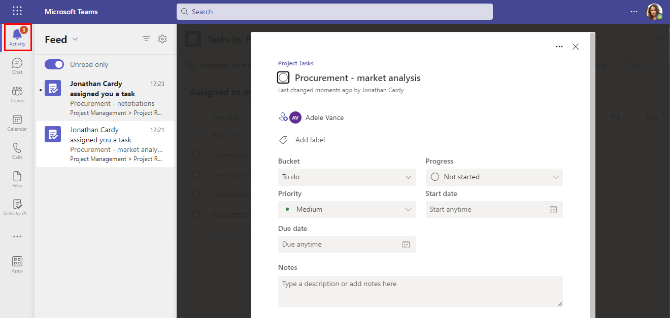Click the Add a task row text

228,135
